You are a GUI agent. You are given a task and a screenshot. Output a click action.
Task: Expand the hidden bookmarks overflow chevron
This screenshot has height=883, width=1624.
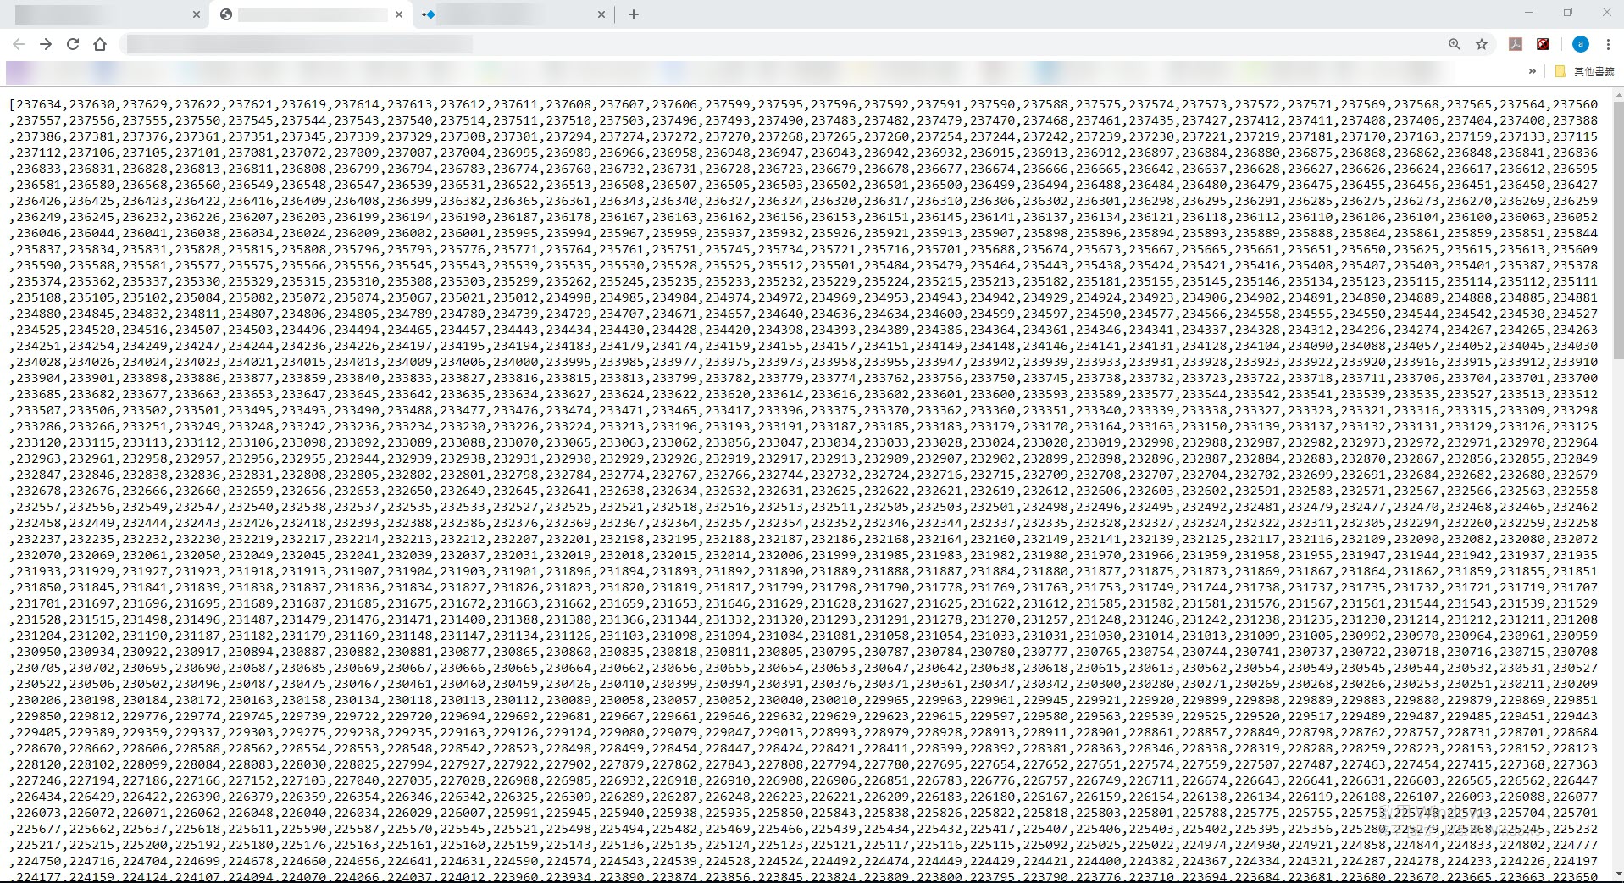point(1532,71)
